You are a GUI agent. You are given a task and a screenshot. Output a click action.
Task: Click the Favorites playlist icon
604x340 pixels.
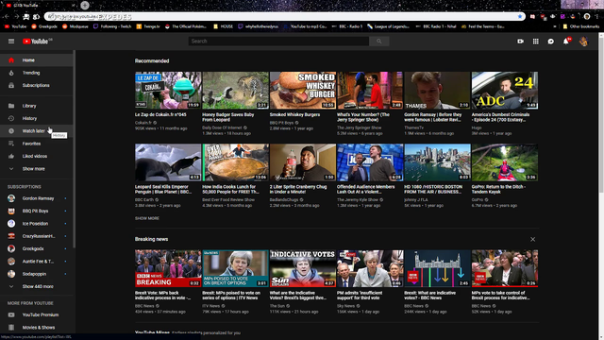coord(11,144)
